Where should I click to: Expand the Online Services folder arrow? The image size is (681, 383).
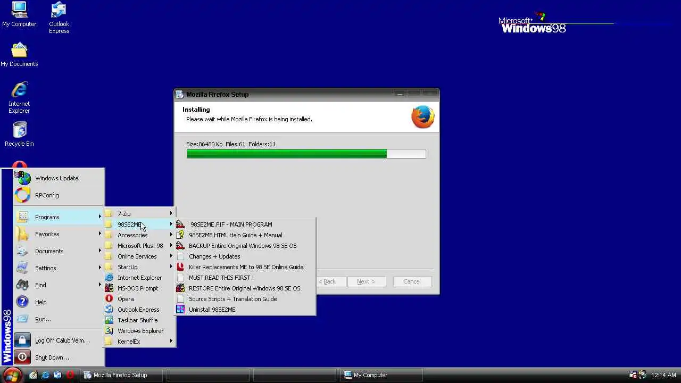[x=171, y=256]
